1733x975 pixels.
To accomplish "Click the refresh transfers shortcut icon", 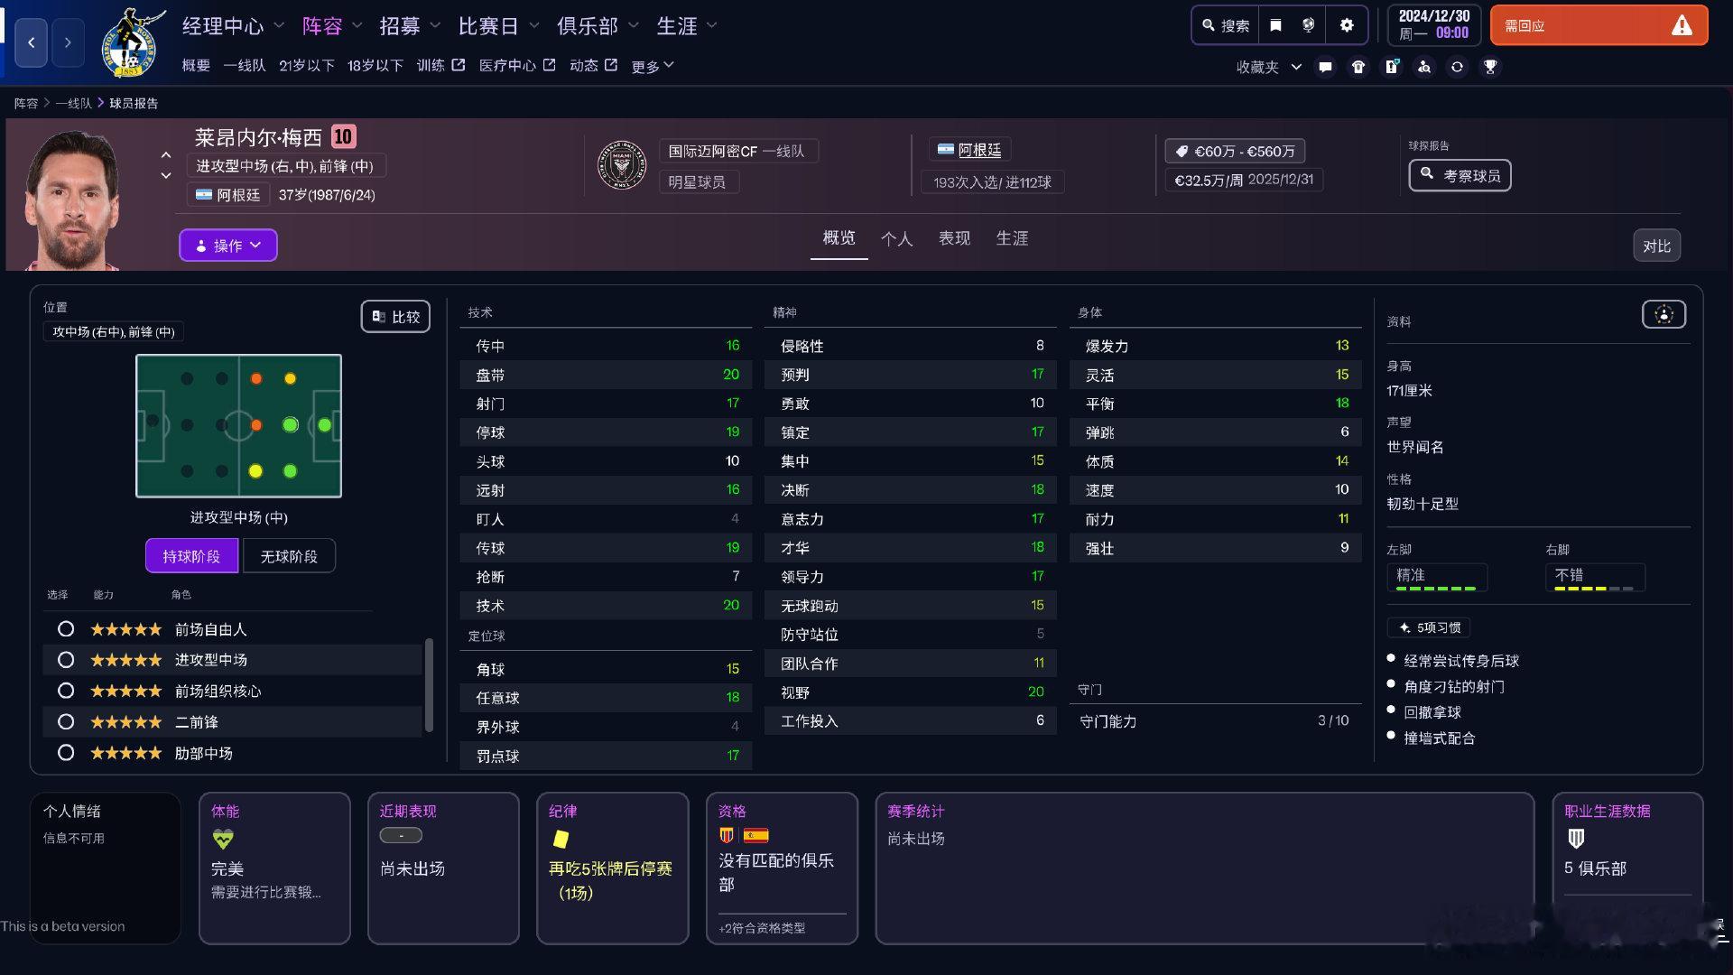I will click(x=1457, y=67).
